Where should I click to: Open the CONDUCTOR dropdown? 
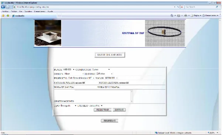[101, 69]
